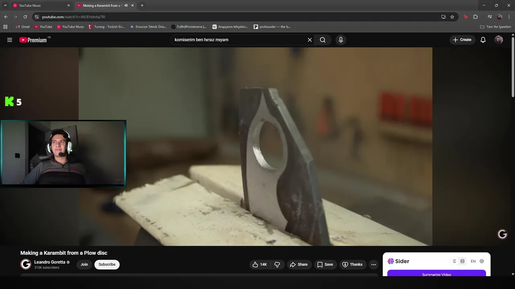Click 313K subscribers text
Image resolution: width=515 pixels, height=289 pixels.
pyautogui.click(x=47, y=268)
